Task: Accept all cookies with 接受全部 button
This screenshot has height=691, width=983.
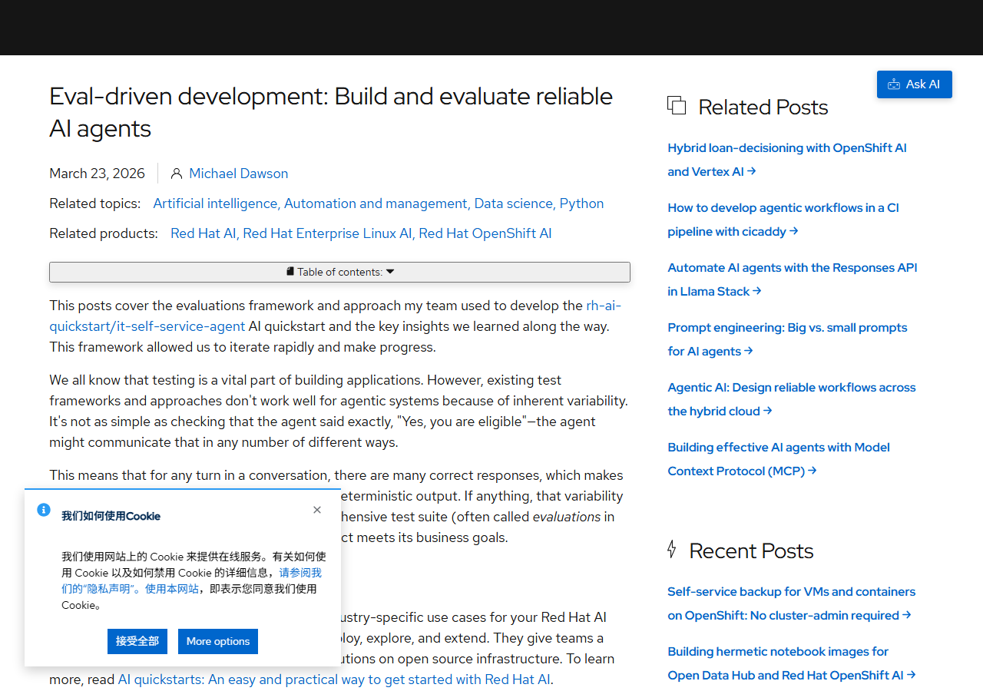Action: (137, 641)
